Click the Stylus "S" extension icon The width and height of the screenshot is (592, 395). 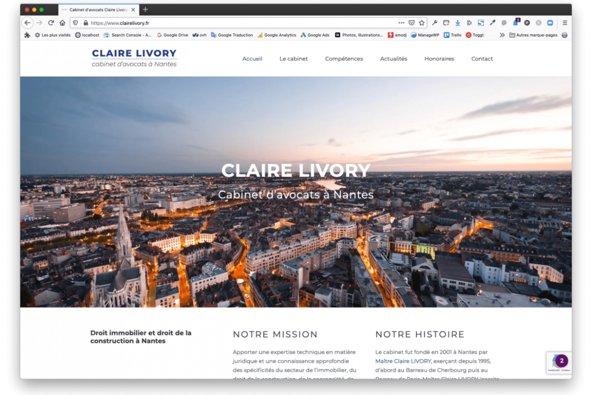[481, 22]
